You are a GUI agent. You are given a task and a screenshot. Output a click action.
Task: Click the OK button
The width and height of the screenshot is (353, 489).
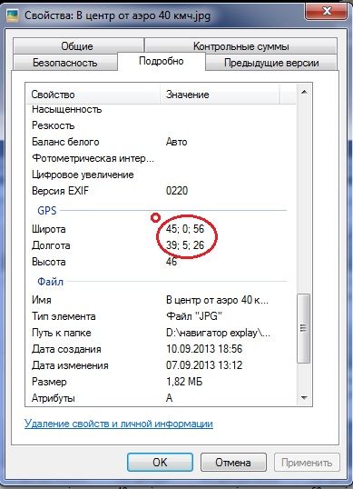coord(160,462)
